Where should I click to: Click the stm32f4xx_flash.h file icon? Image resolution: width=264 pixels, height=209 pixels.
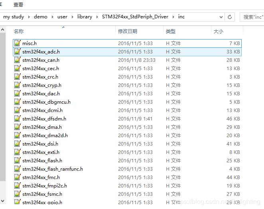pyautogui.click(x=17, y=161)
